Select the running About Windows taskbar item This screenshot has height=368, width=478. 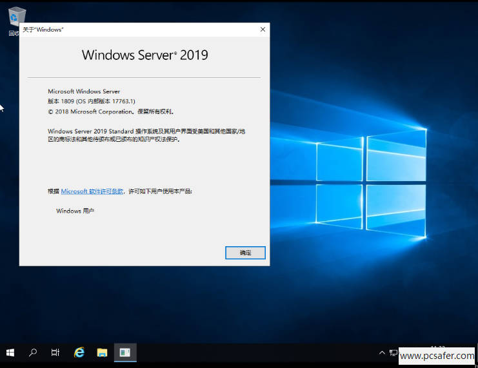(x=125, y=353)
